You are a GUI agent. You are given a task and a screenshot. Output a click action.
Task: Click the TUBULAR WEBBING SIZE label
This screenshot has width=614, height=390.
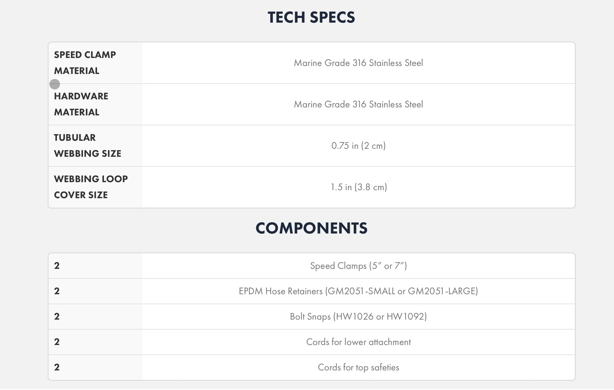pos(88,145)
